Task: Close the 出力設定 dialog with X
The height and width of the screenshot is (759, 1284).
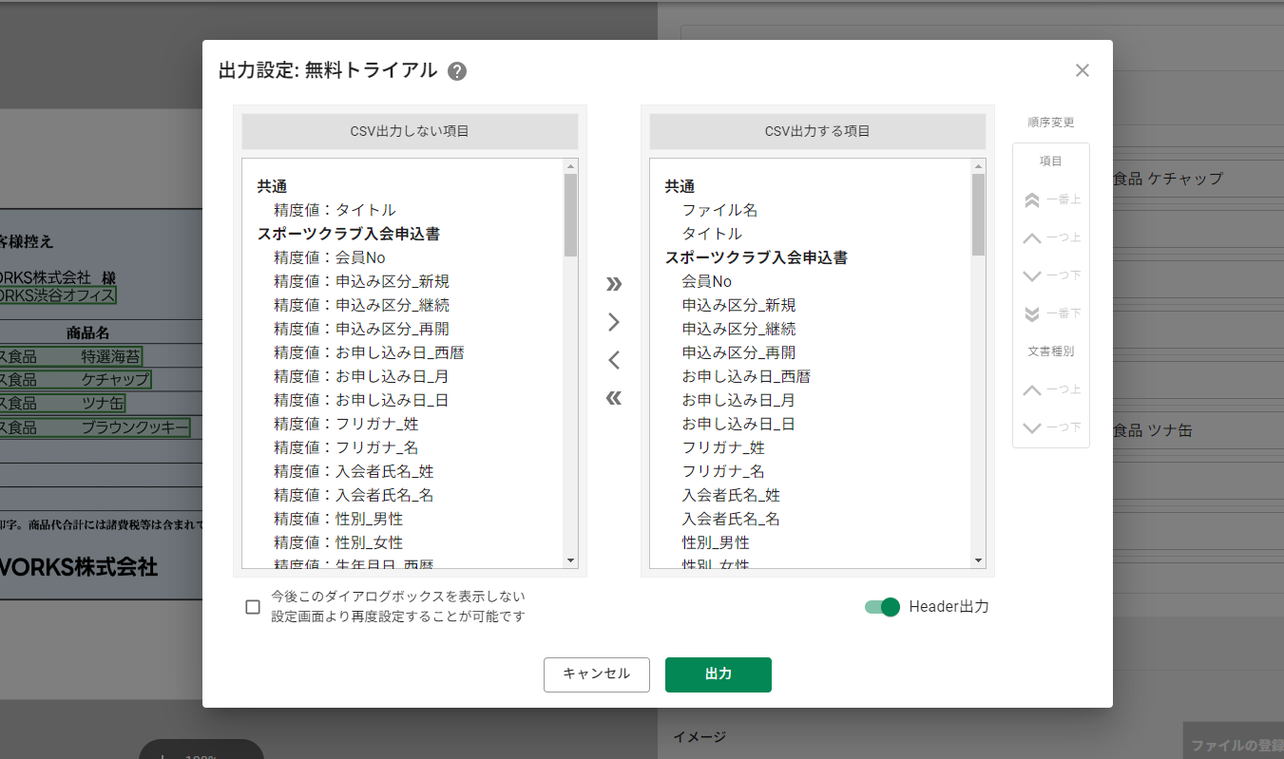Action: [x=1083, y=70]
